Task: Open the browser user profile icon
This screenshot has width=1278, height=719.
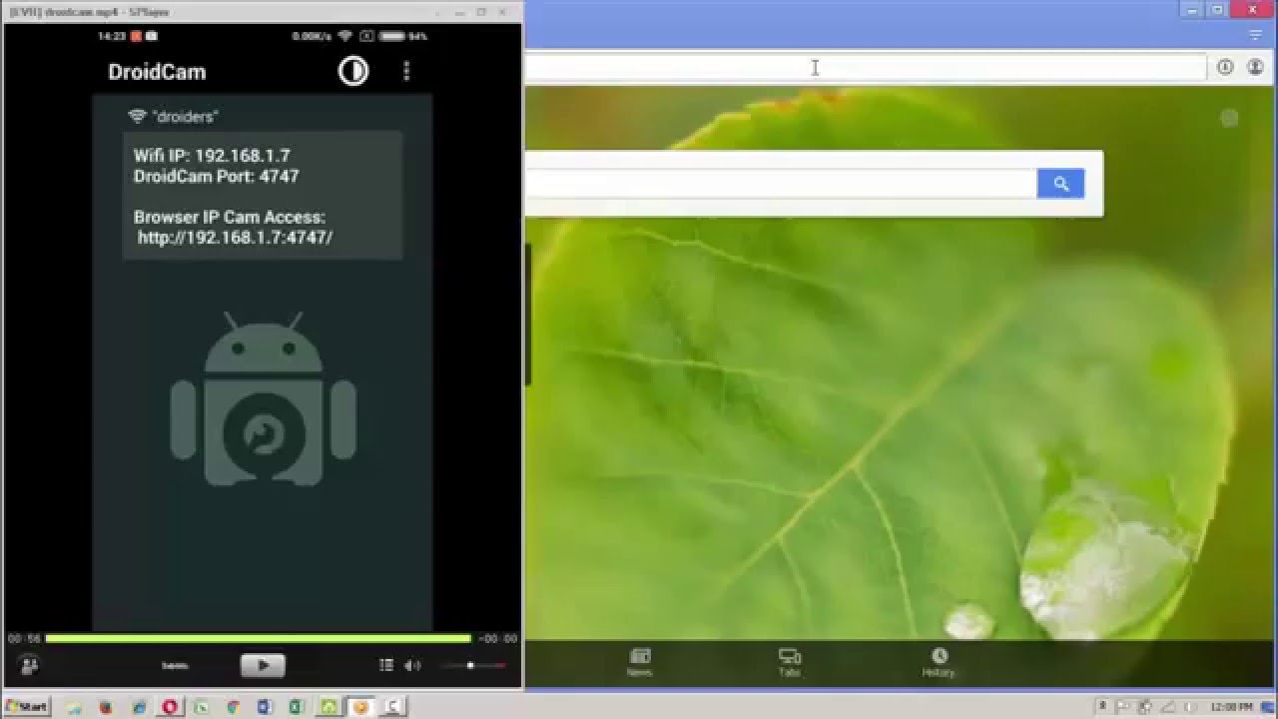Action: (1254, 67)
